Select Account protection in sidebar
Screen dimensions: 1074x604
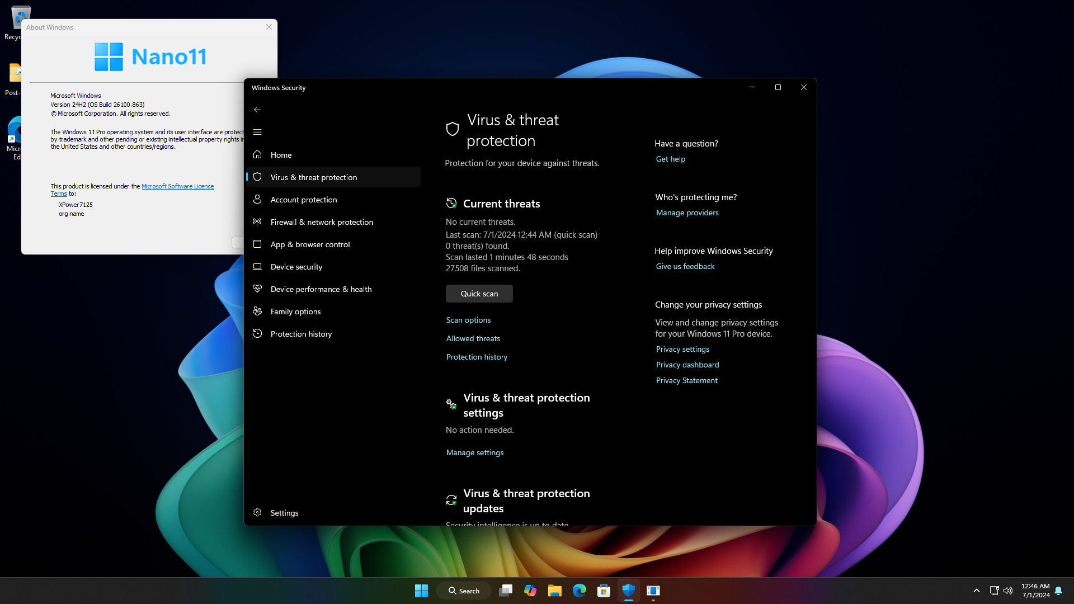303,200
